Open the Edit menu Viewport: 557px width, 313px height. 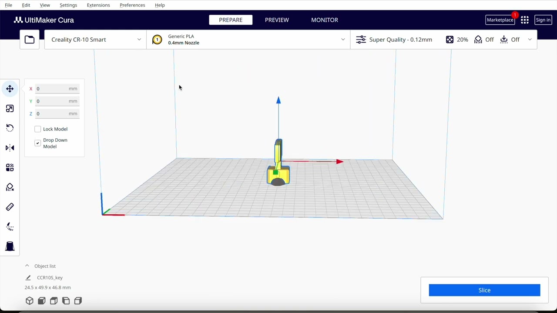pyautogui.click(x=26, y=5)
